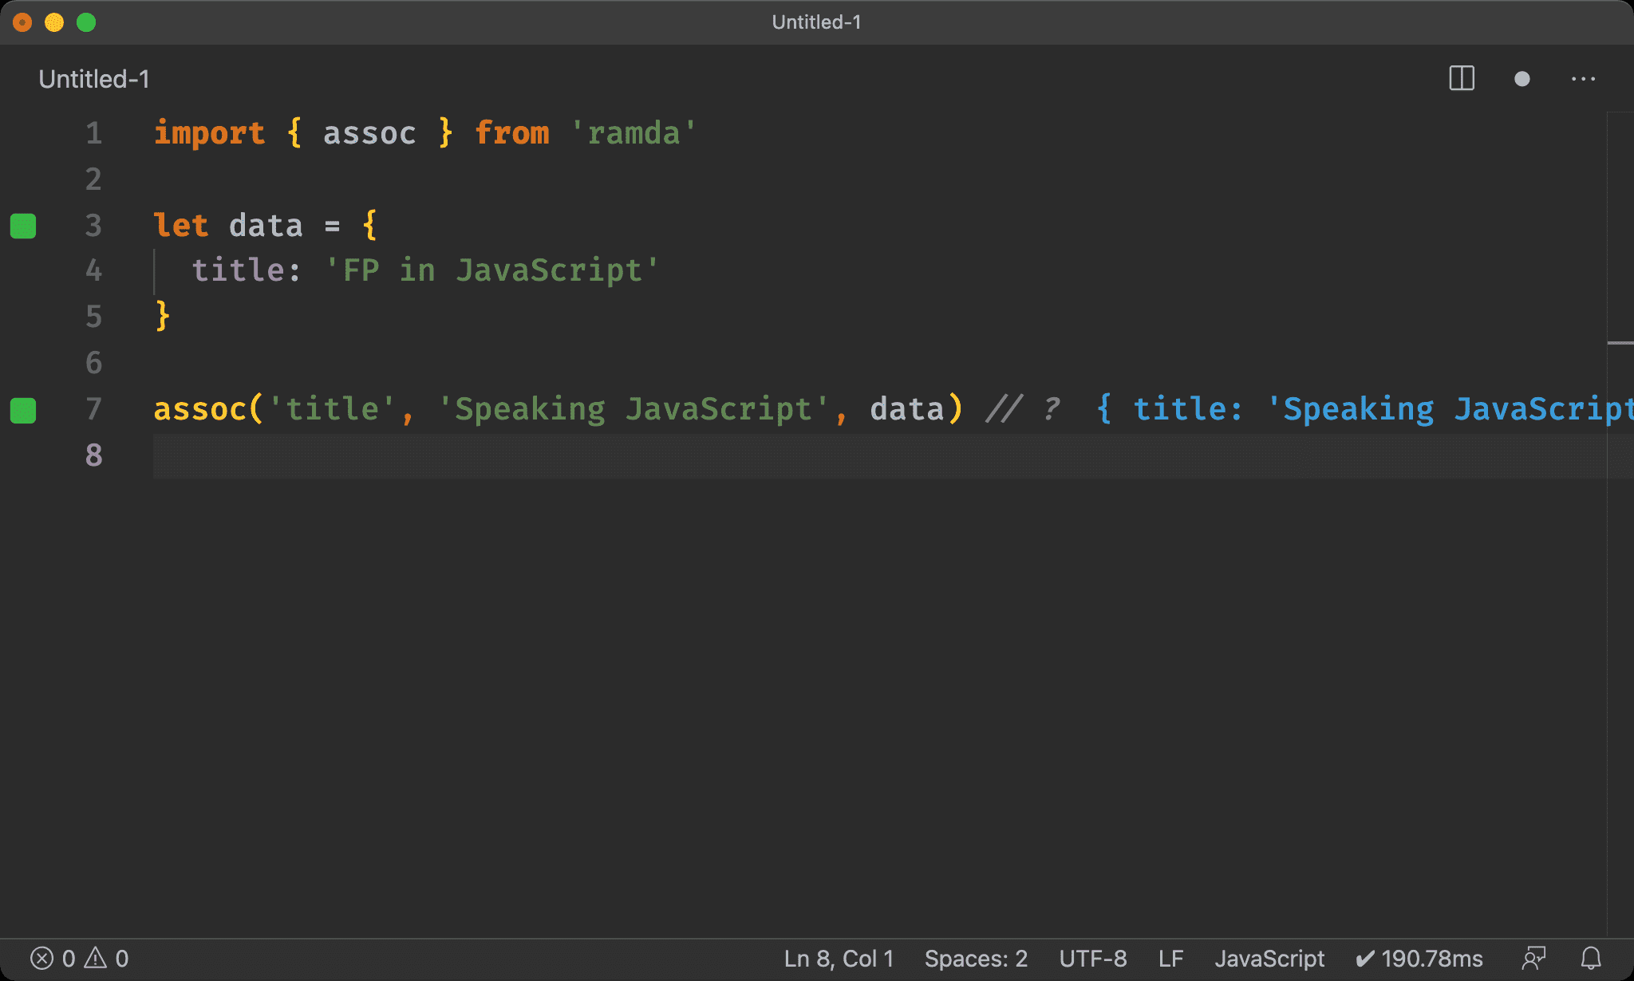This screenshot has height=981, width=1634.
Task: Minimize the window with yellow button
Action: tap(54, 22)
